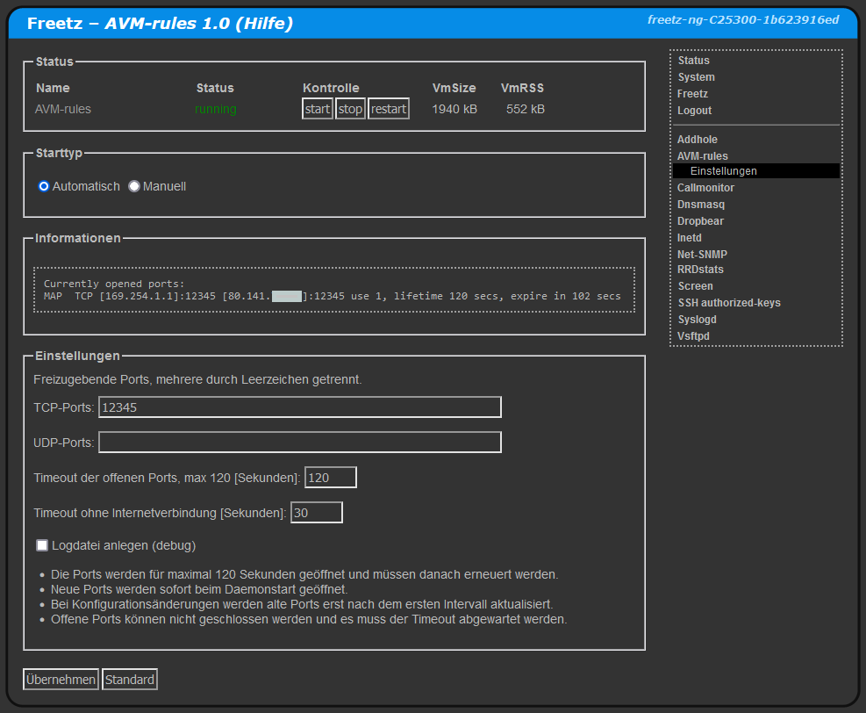Image resolution: width=866 pixels, height=713 pixels.
Task: Apply settings with Übernehmen
Action: click(x=61, y=680)
